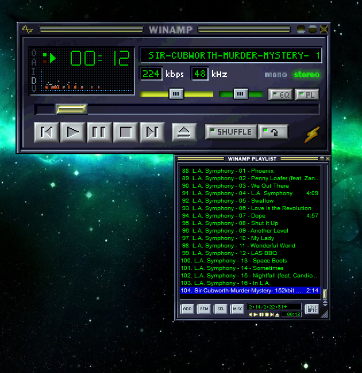
Task: Click the song position seek bar handle
Action: (x=71, y=109)
